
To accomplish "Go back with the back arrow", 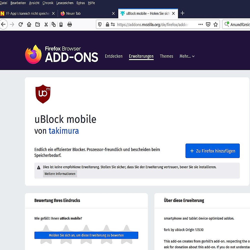I will (3, 24).
